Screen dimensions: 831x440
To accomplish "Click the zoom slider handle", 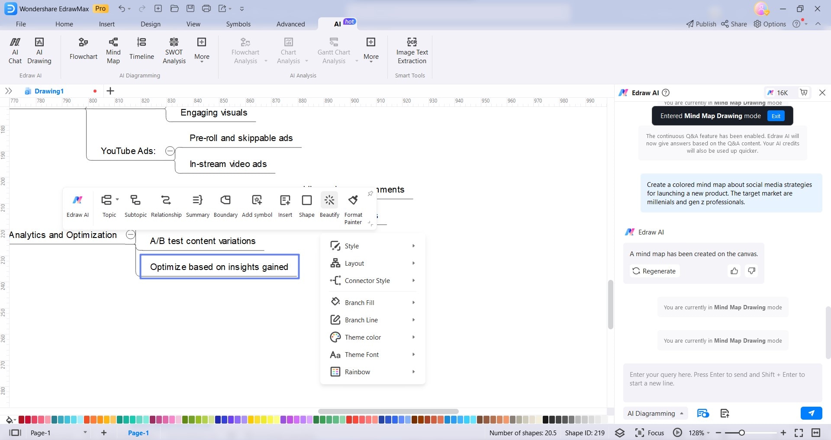I will coord(741,433).
